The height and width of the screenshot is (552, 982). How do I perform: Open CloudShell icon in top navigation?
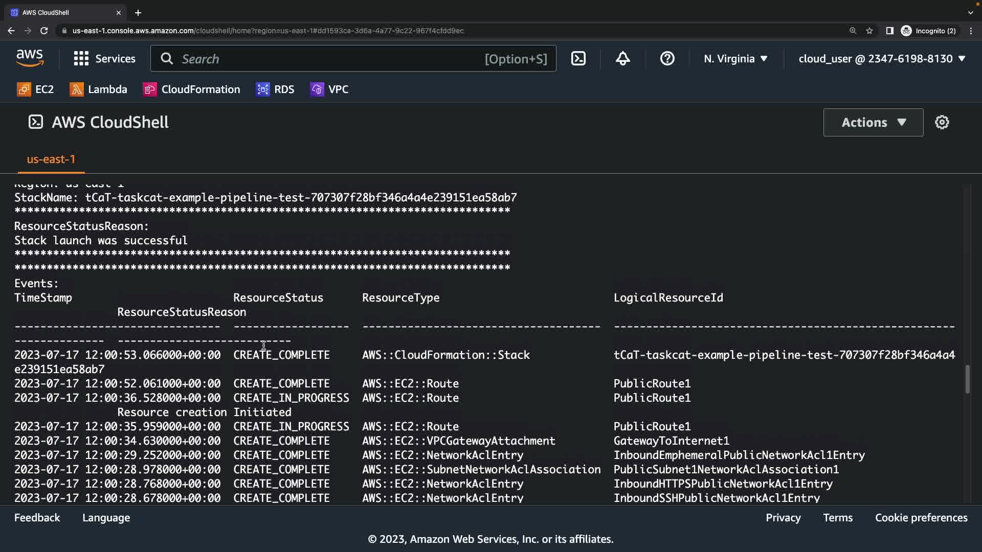(x=578, y=59)
